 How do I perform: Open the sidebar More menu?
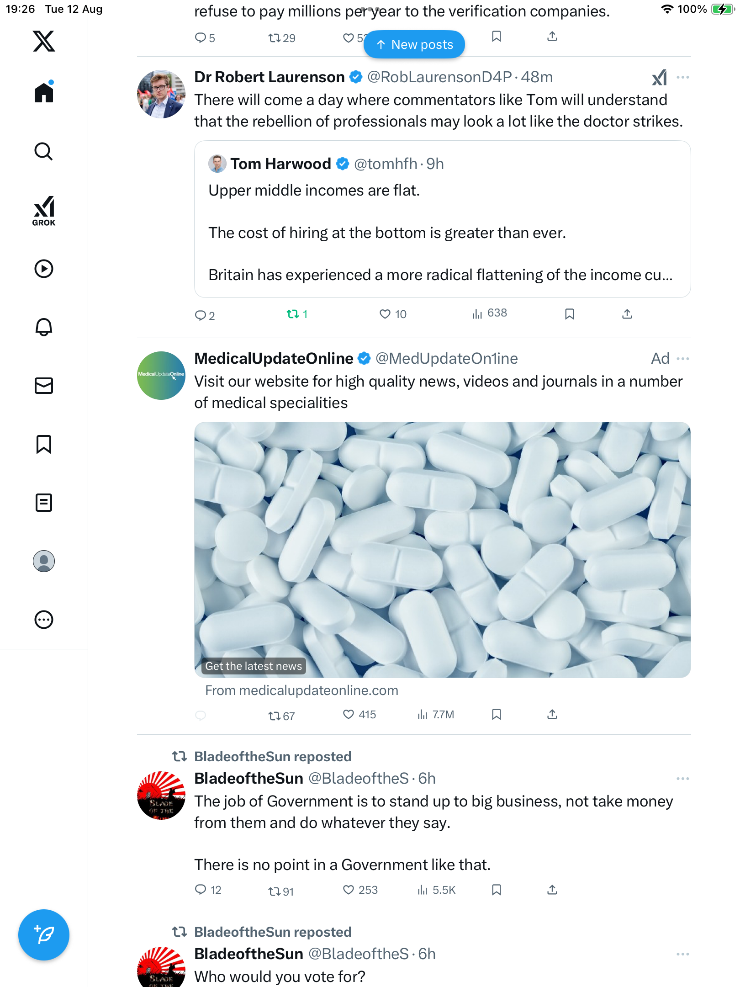tap(44, 620)
